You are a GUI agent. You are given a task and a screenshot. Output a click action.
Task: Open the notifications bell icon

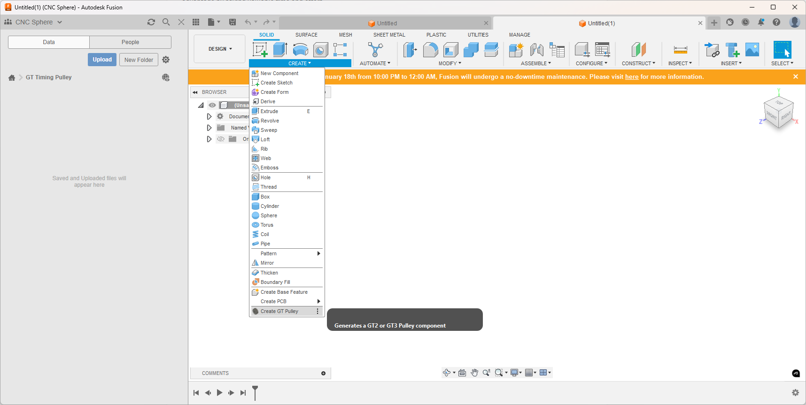tap(761, 22)
